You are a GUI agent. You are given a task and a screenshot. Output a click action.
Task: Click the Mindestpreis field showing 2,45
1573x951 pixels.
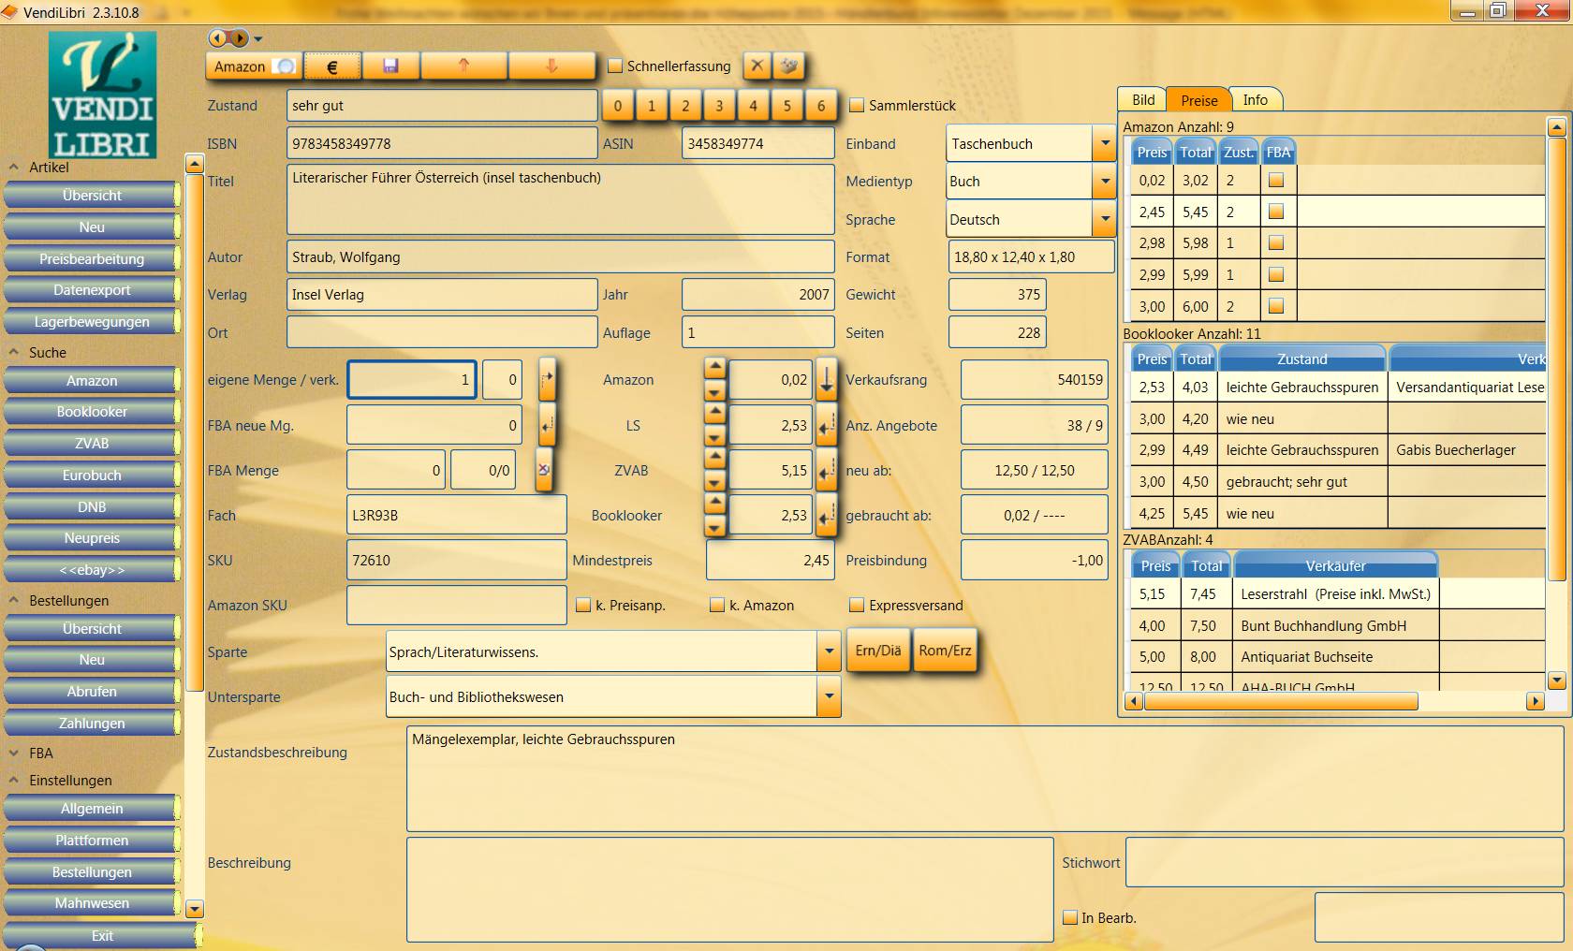point(770,561)
